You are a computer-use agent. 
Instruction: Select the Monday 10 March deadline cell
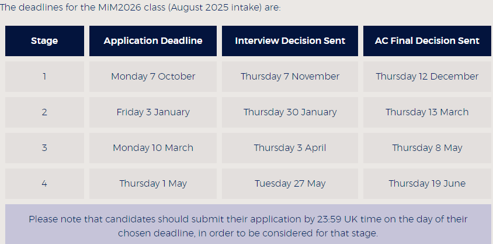point(153,148)
